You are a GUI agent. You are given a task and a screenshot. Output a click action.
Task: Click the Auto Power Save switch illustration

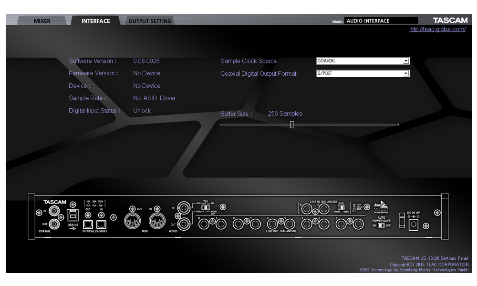click(381, 225)
